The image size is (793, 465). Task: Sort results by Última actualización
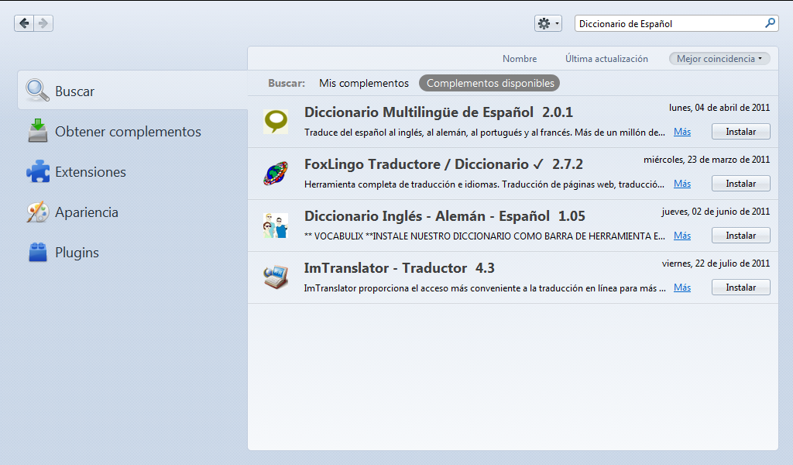click(x=606, y=59)
